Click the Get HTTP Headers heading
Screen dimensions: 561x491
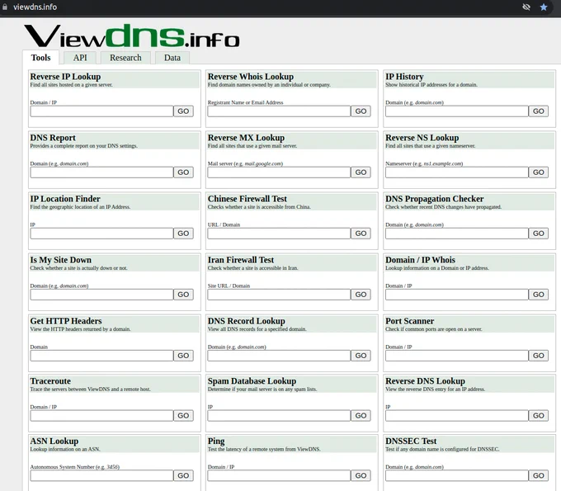(66, 321)
